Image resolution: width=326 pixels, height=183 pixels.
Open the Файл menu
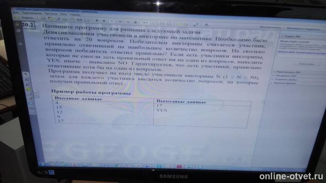click(16, 12)
